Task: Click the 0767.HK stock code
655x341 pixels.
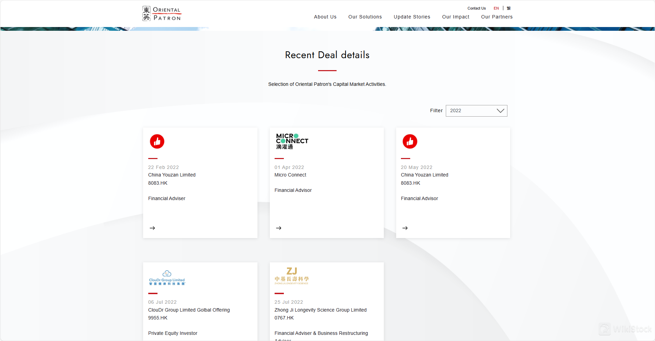Action: (284, 318)
